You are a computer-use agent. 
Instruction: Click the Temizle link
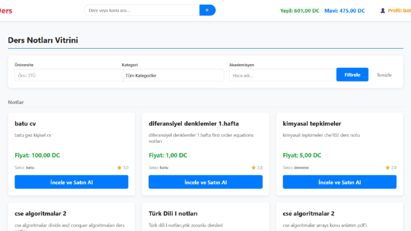coord(384,75)
